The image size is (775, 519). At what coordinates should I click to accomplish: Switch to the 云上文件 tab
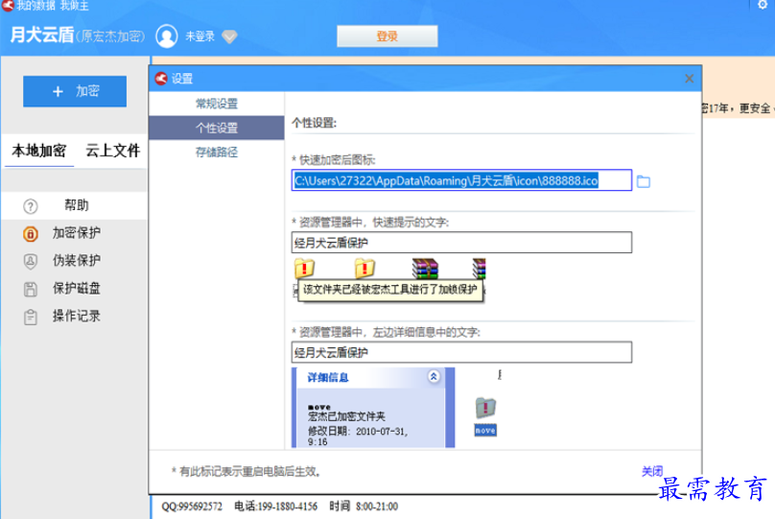112,151
